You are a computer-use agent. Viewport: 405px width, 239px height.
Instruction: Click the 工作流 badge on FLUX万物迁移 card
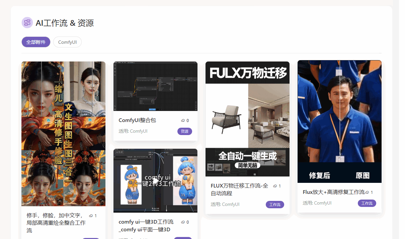[x=275, y=204]
